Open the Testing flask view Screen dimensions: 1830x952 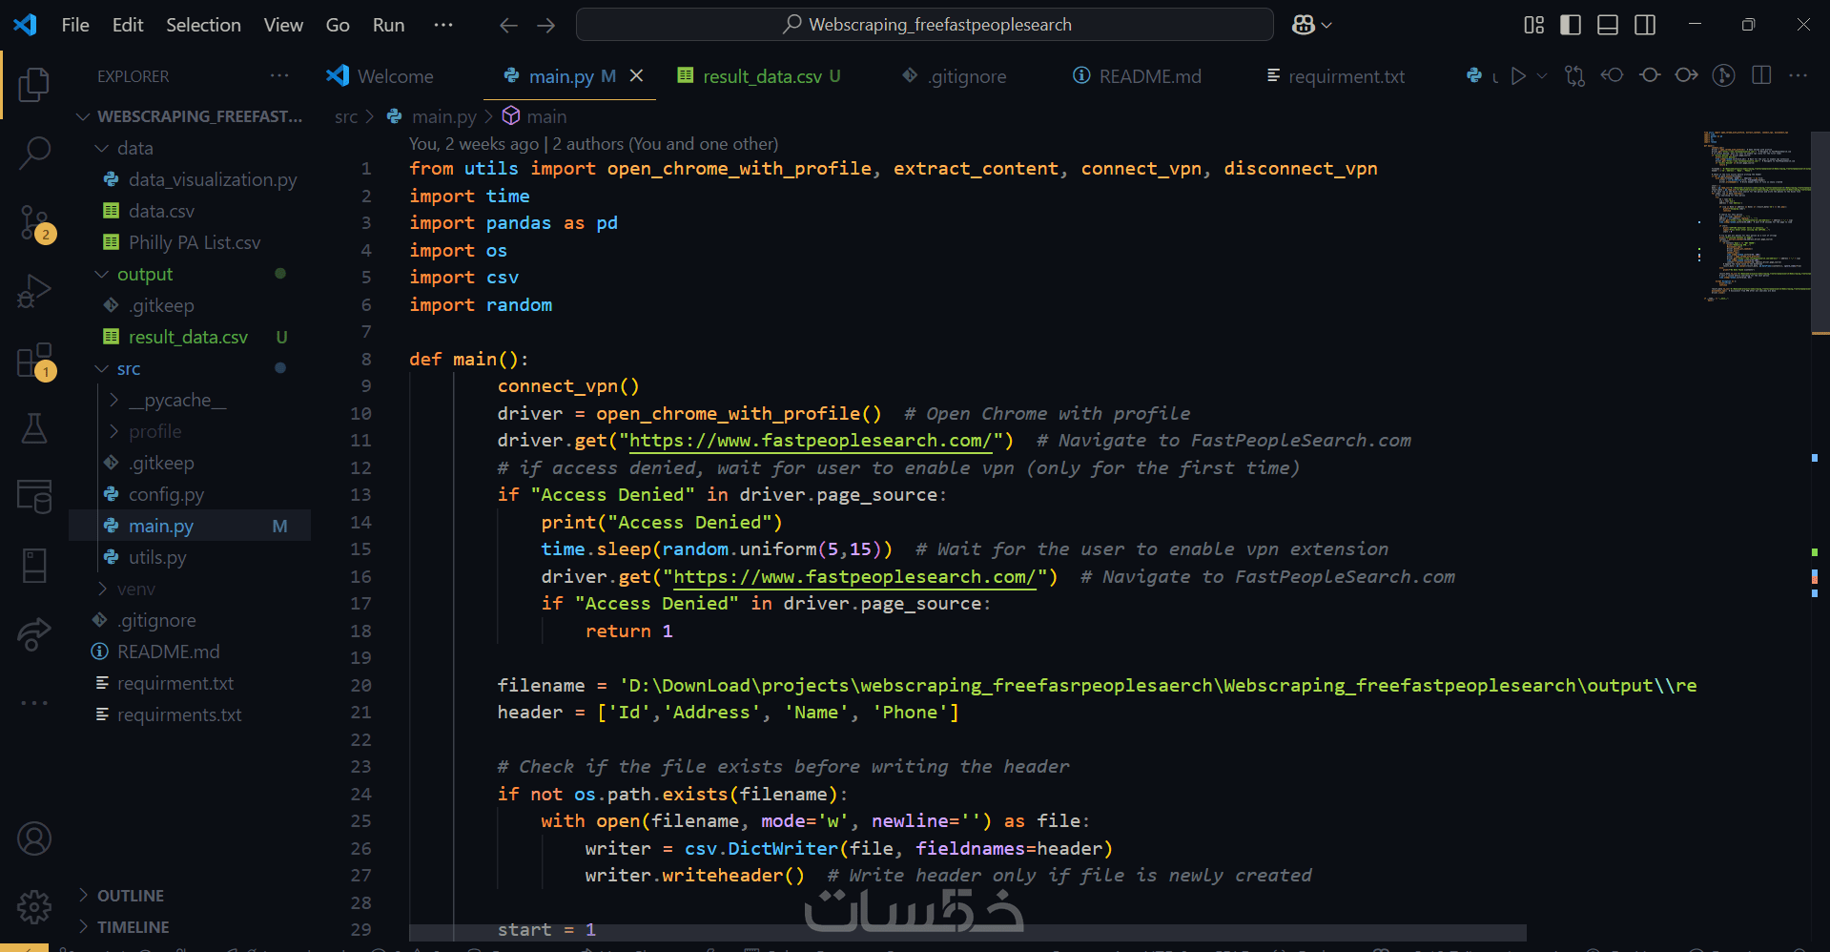coord(34,428)
